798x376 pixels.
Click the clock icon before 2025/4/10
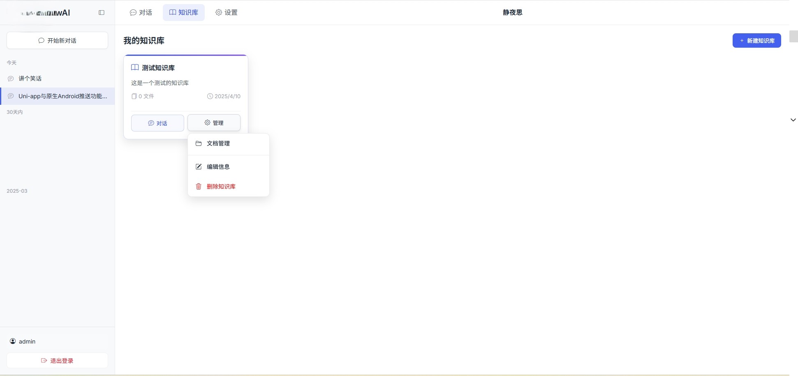click(x=210, y=96)
